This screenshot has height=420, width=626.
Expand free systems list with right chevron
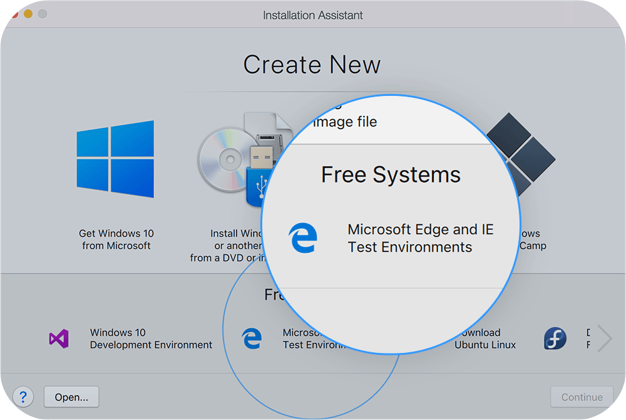click(605, 339)
